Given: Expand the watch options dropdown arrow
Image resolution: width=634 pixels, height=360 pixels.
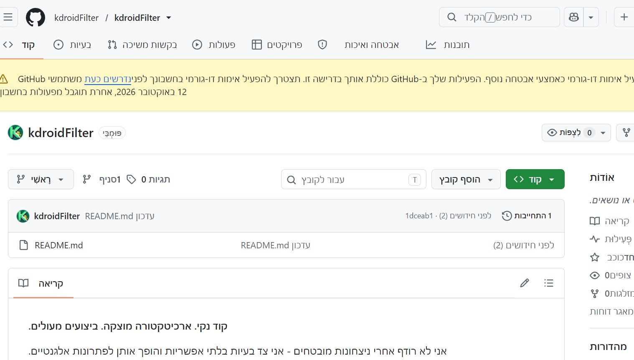Looking at the screenshot, I should (603, 132).
